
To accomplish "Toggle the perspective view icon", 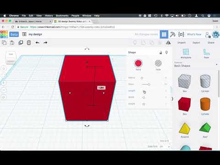I will [x=4, y=97].
